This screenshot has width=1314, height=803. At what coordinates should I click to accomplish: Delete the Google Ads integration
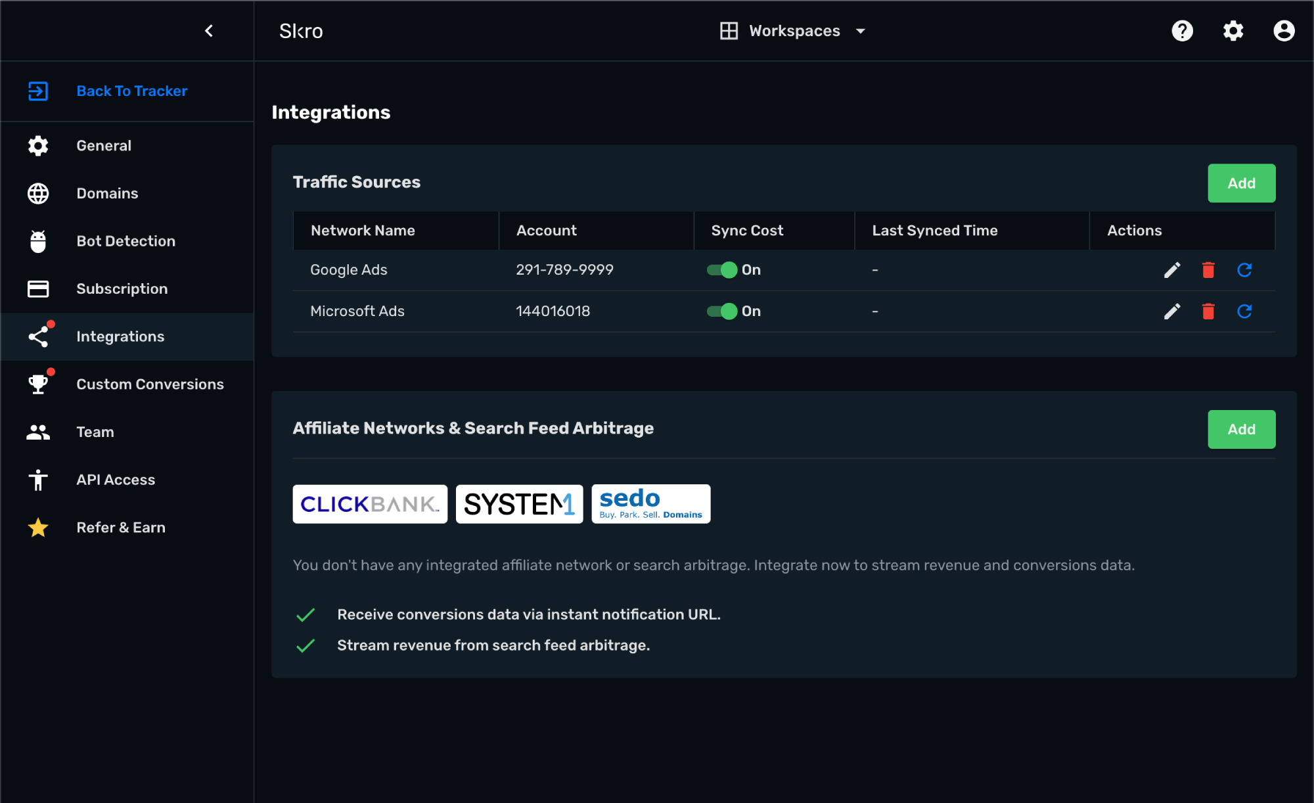click(1208, 270)
